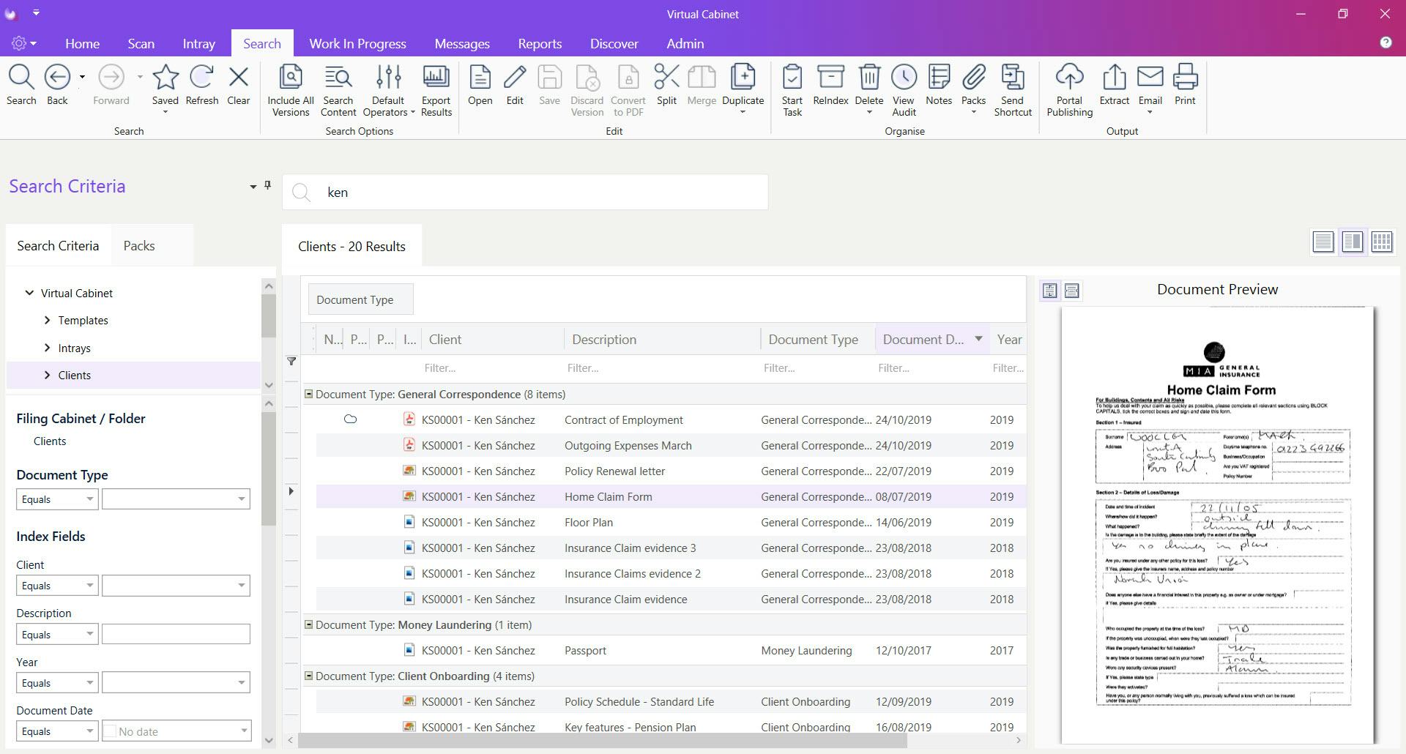Screen dimensions: 1406x754
Task: Switch to the Work In Progress tab
Action: tap(357, 44)
